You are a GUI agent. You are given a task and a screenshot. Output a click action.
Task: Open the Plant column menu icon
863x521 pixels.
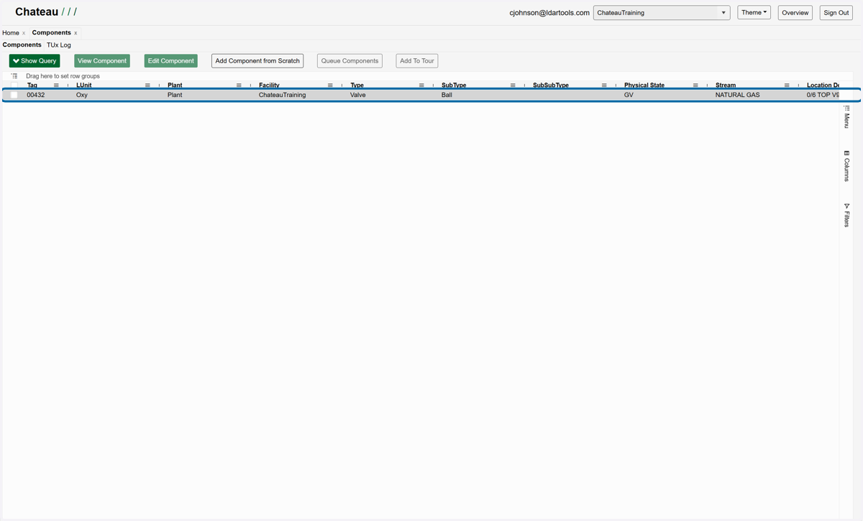[239, 86]
